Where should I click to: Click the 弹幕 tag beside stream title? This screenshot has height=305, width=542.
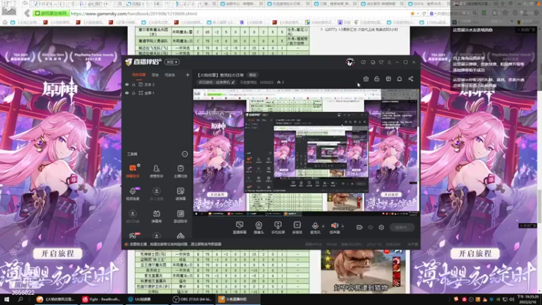tap(253, 75)
